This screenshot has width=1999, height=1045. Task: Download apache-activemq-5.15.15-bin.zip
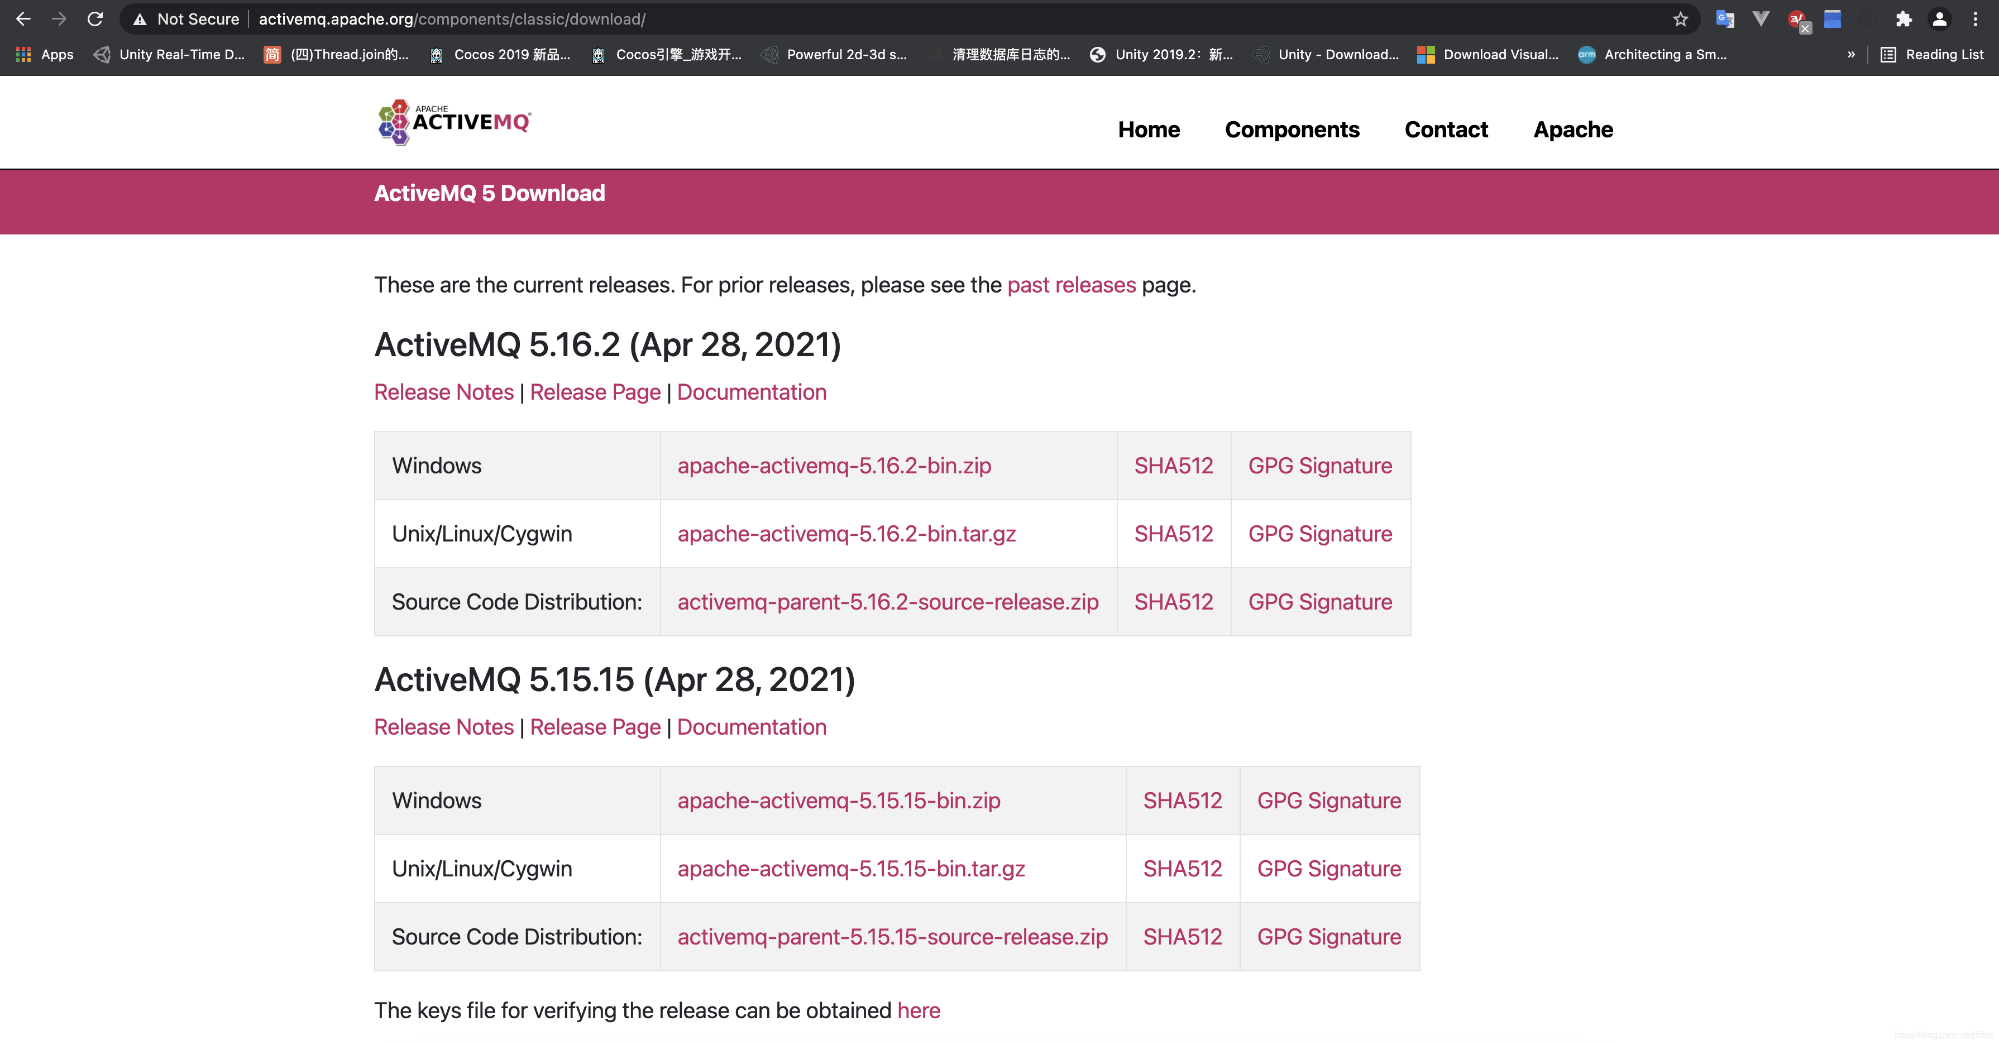(x=839, y=800)
